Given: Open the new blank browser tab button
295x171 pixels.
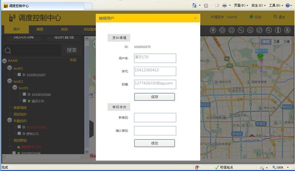Looking at the screenshot, I should (88, 6).
